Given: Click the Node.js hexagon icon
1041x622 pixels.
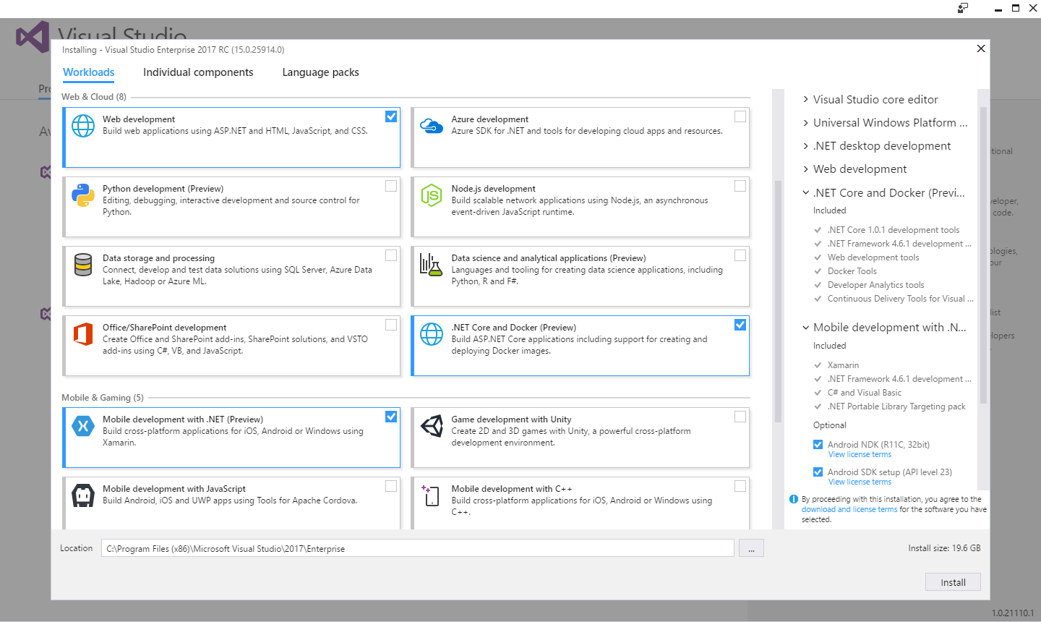Looking at the screenshot, I should click(x=432, y=195).
